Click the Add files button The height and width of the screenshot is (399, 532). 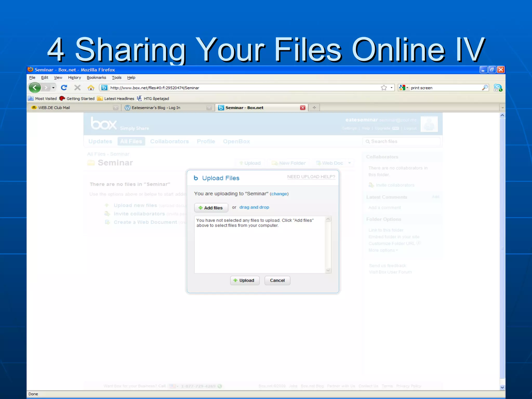point(211,208)
